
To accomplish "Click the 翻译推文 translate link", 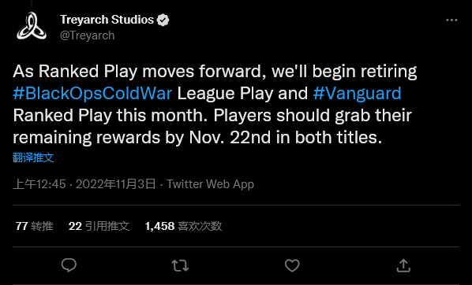I will 33,157.
